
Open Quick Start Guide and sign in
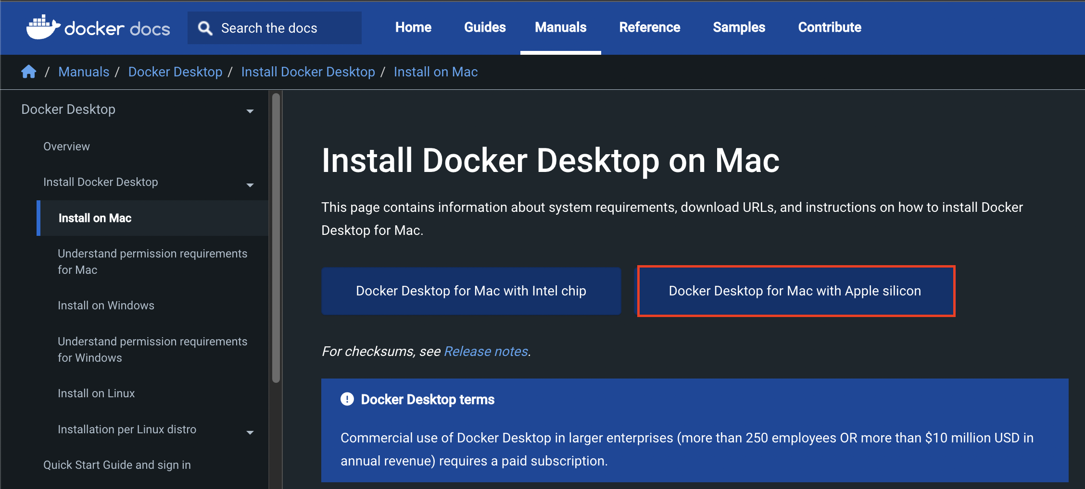pyautogui.click(x=117, y=465)
